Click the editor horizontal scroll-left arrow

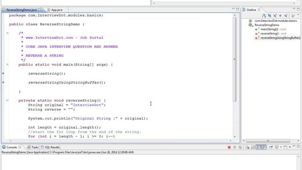point(10,141)
